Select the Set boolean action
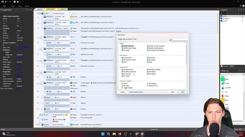Screen dimensions: 245x137 coord(152,84)
